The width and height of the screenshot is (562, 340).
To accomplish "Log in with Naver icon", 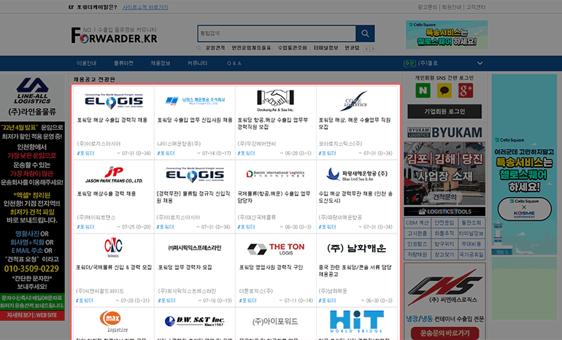I will pos(423,90).
